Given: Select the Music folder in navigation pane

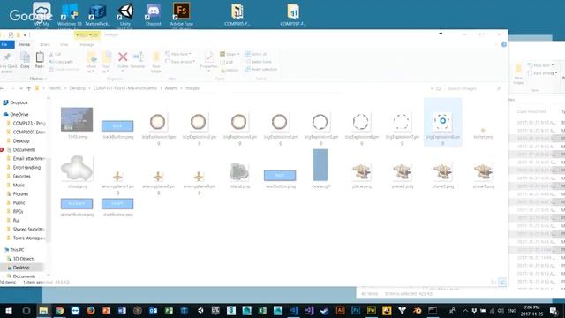Looking at the screenshot, I should click(16, 185).
